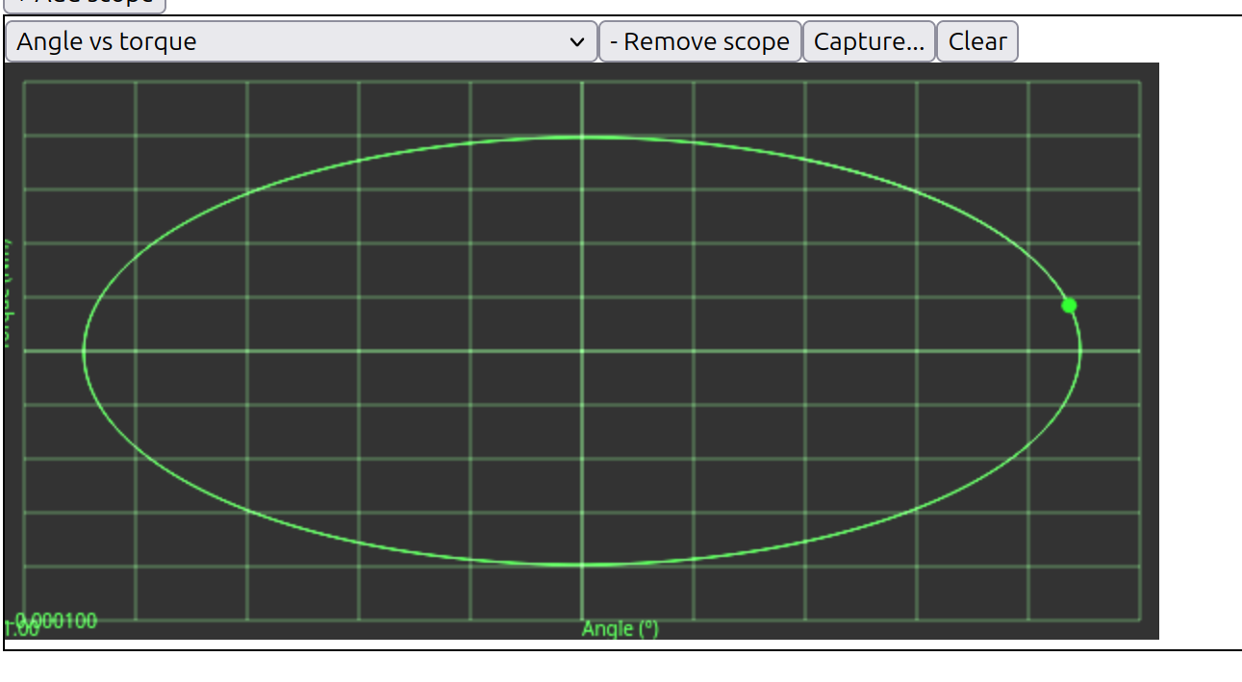Clear the scope trace
Screen dimensions: 1242x682
[x=977, y=41]
